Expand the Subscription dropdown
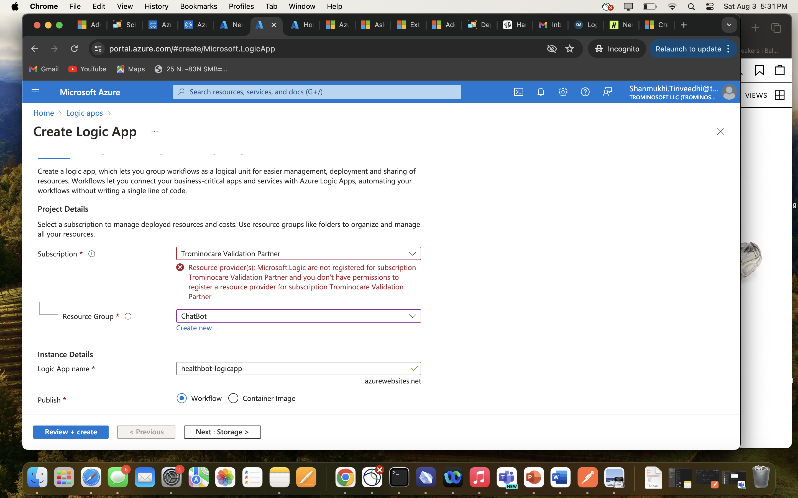The width and height of the screenshot is (798, 498). click(x=298, y=254)
